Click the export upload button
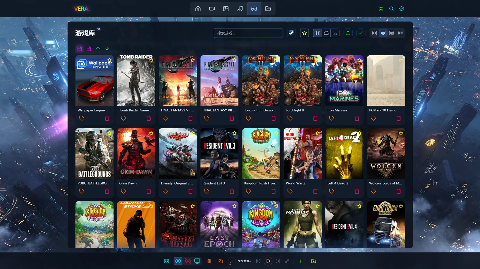The image size is (480, 269). pos(348,33)
